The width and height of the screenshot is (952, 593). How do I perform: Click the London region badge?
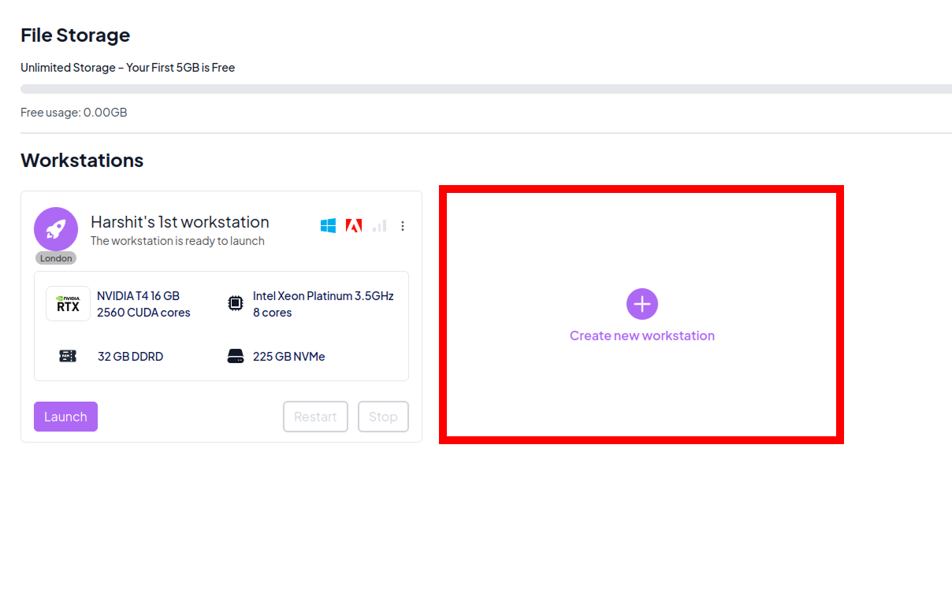(x=56, y=258)
